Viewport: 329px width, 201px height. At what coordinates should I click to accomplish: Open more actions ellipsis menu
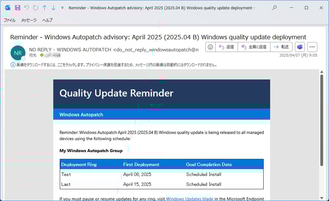click(312, 47)
